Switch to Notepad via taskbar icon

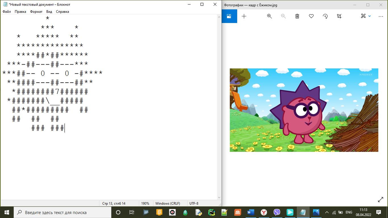click(303, 212)
